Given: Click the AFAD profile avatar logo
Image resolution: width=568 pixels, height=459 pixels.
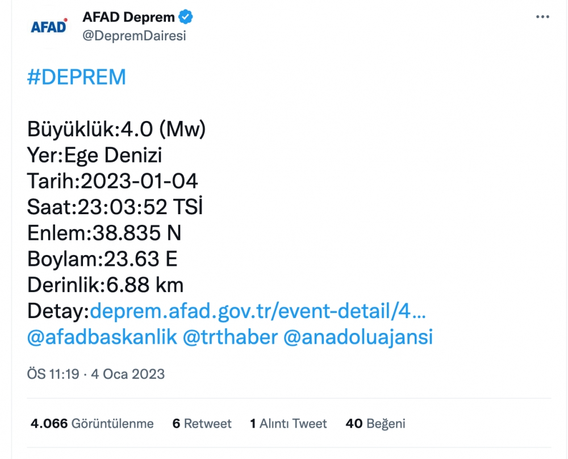Looking at the screenshot, I should pyautogui.click(x=49, y=26).
